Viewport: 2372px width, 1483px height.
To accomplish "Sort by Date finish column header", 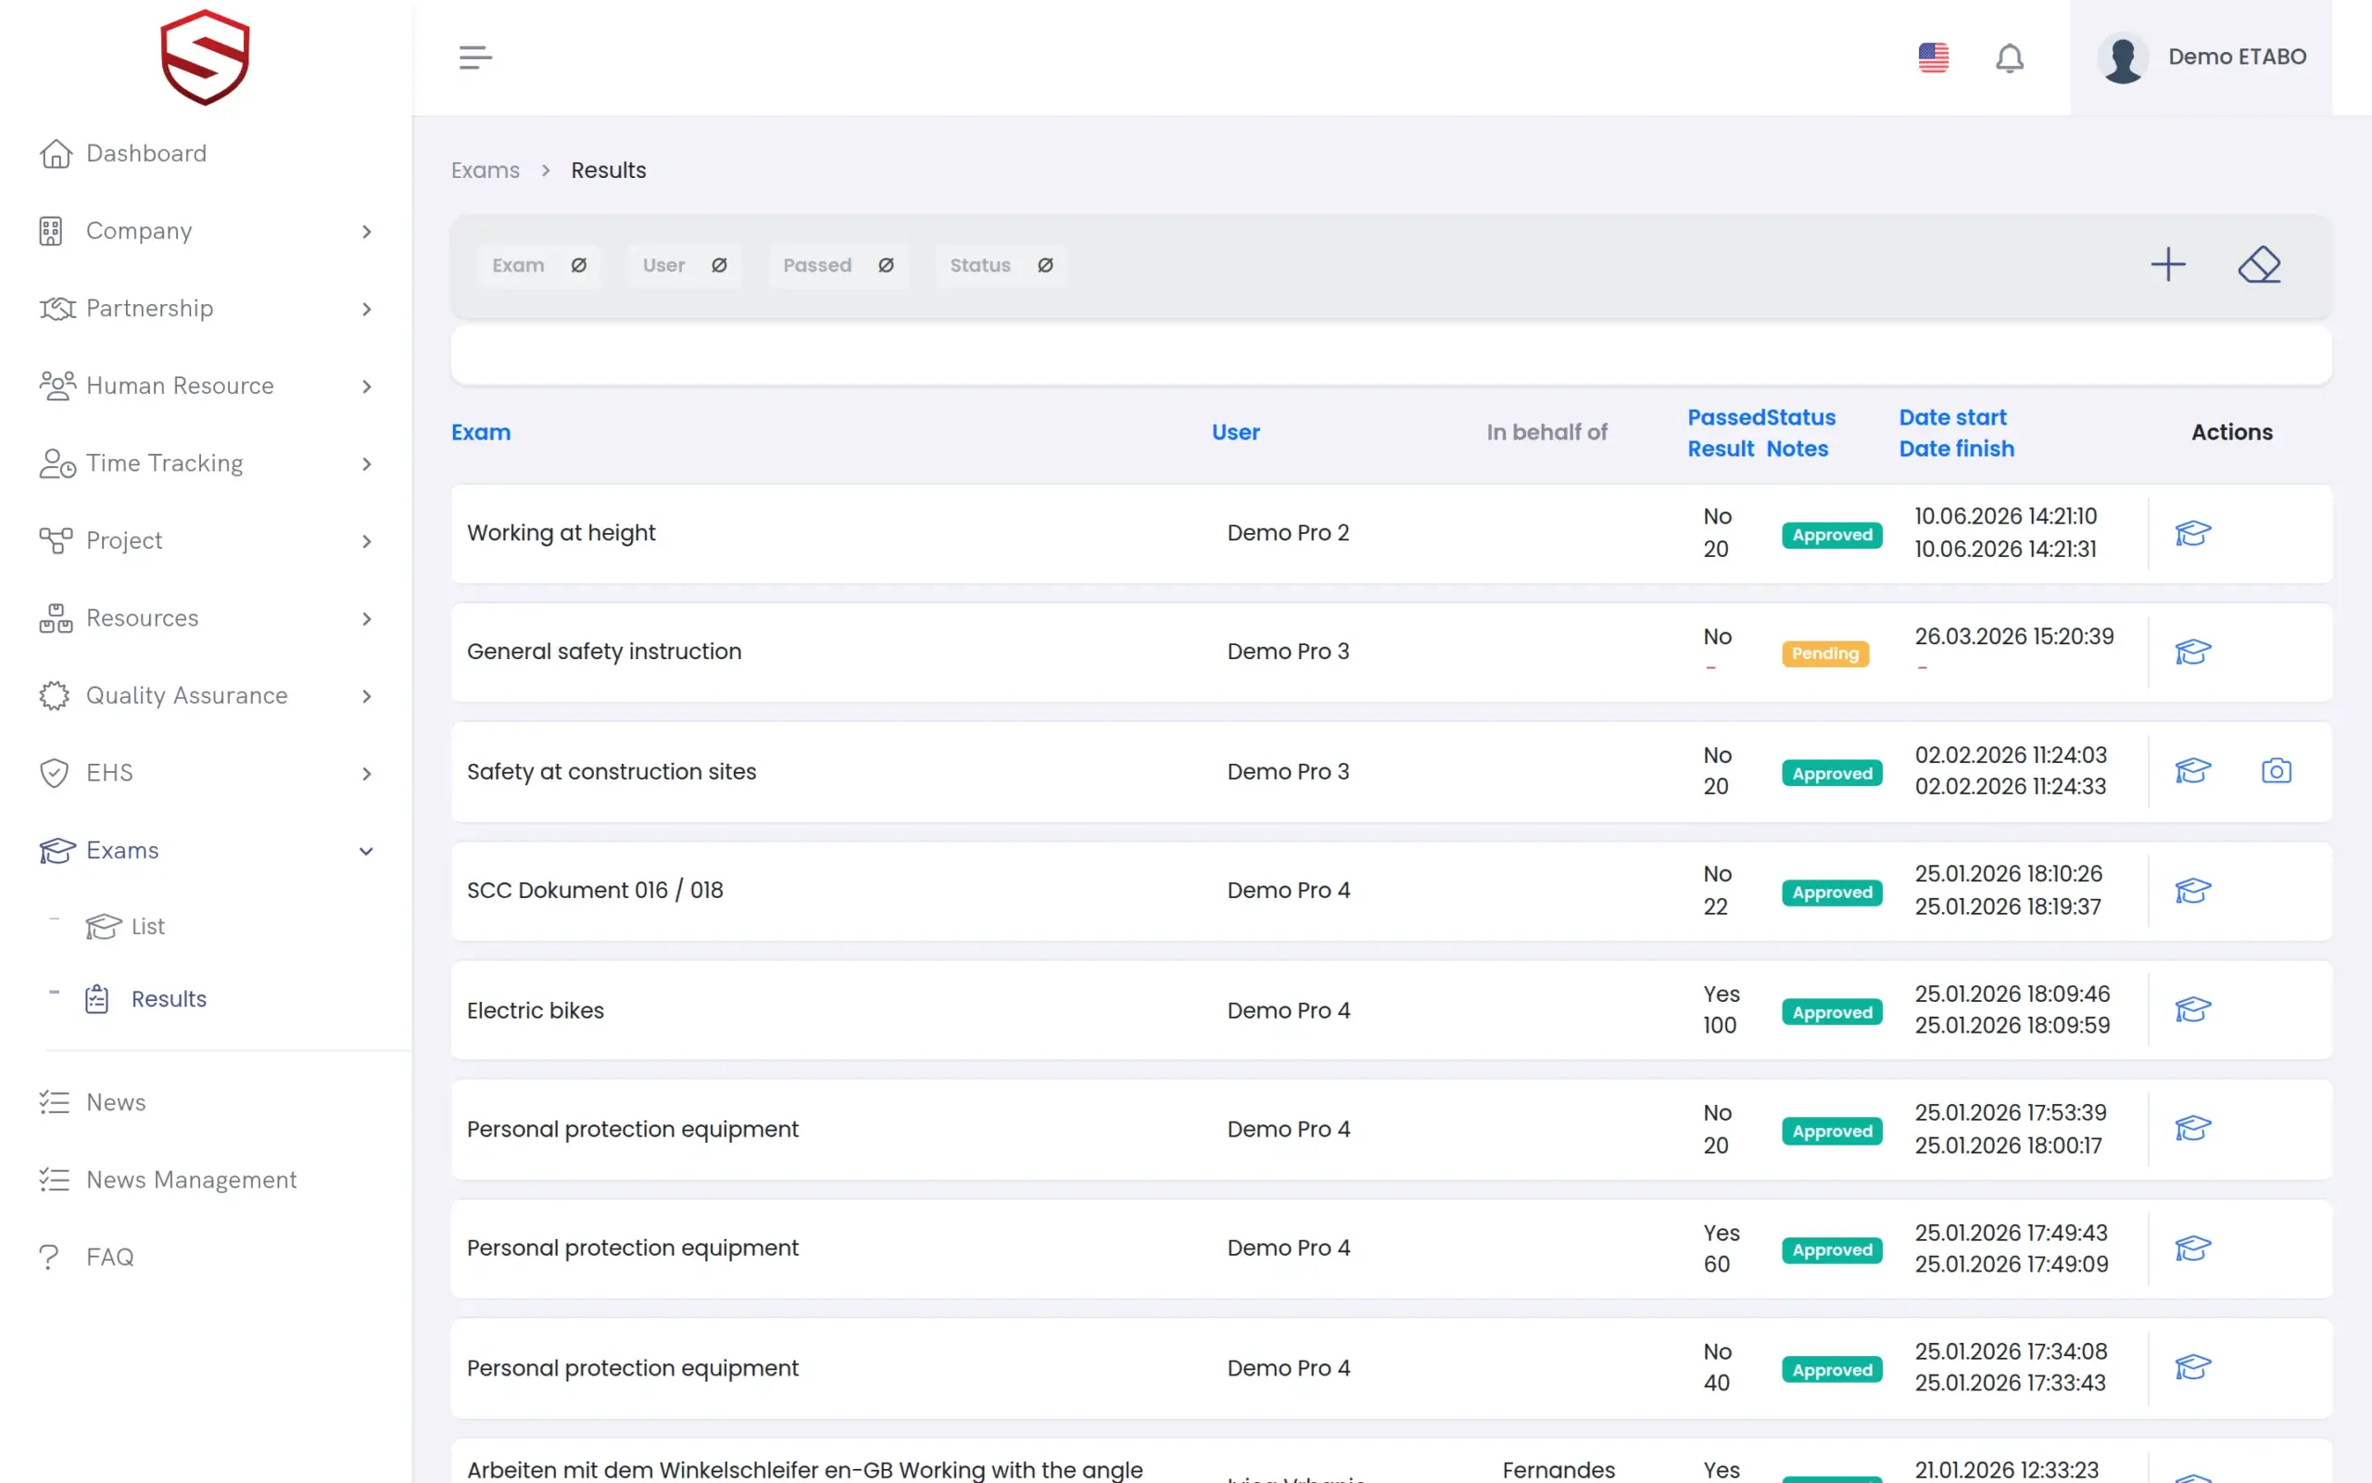I will [1956, 450].
